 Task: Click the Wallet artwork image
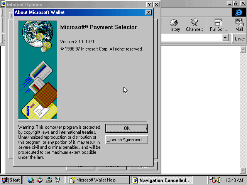tap(37, 70)
